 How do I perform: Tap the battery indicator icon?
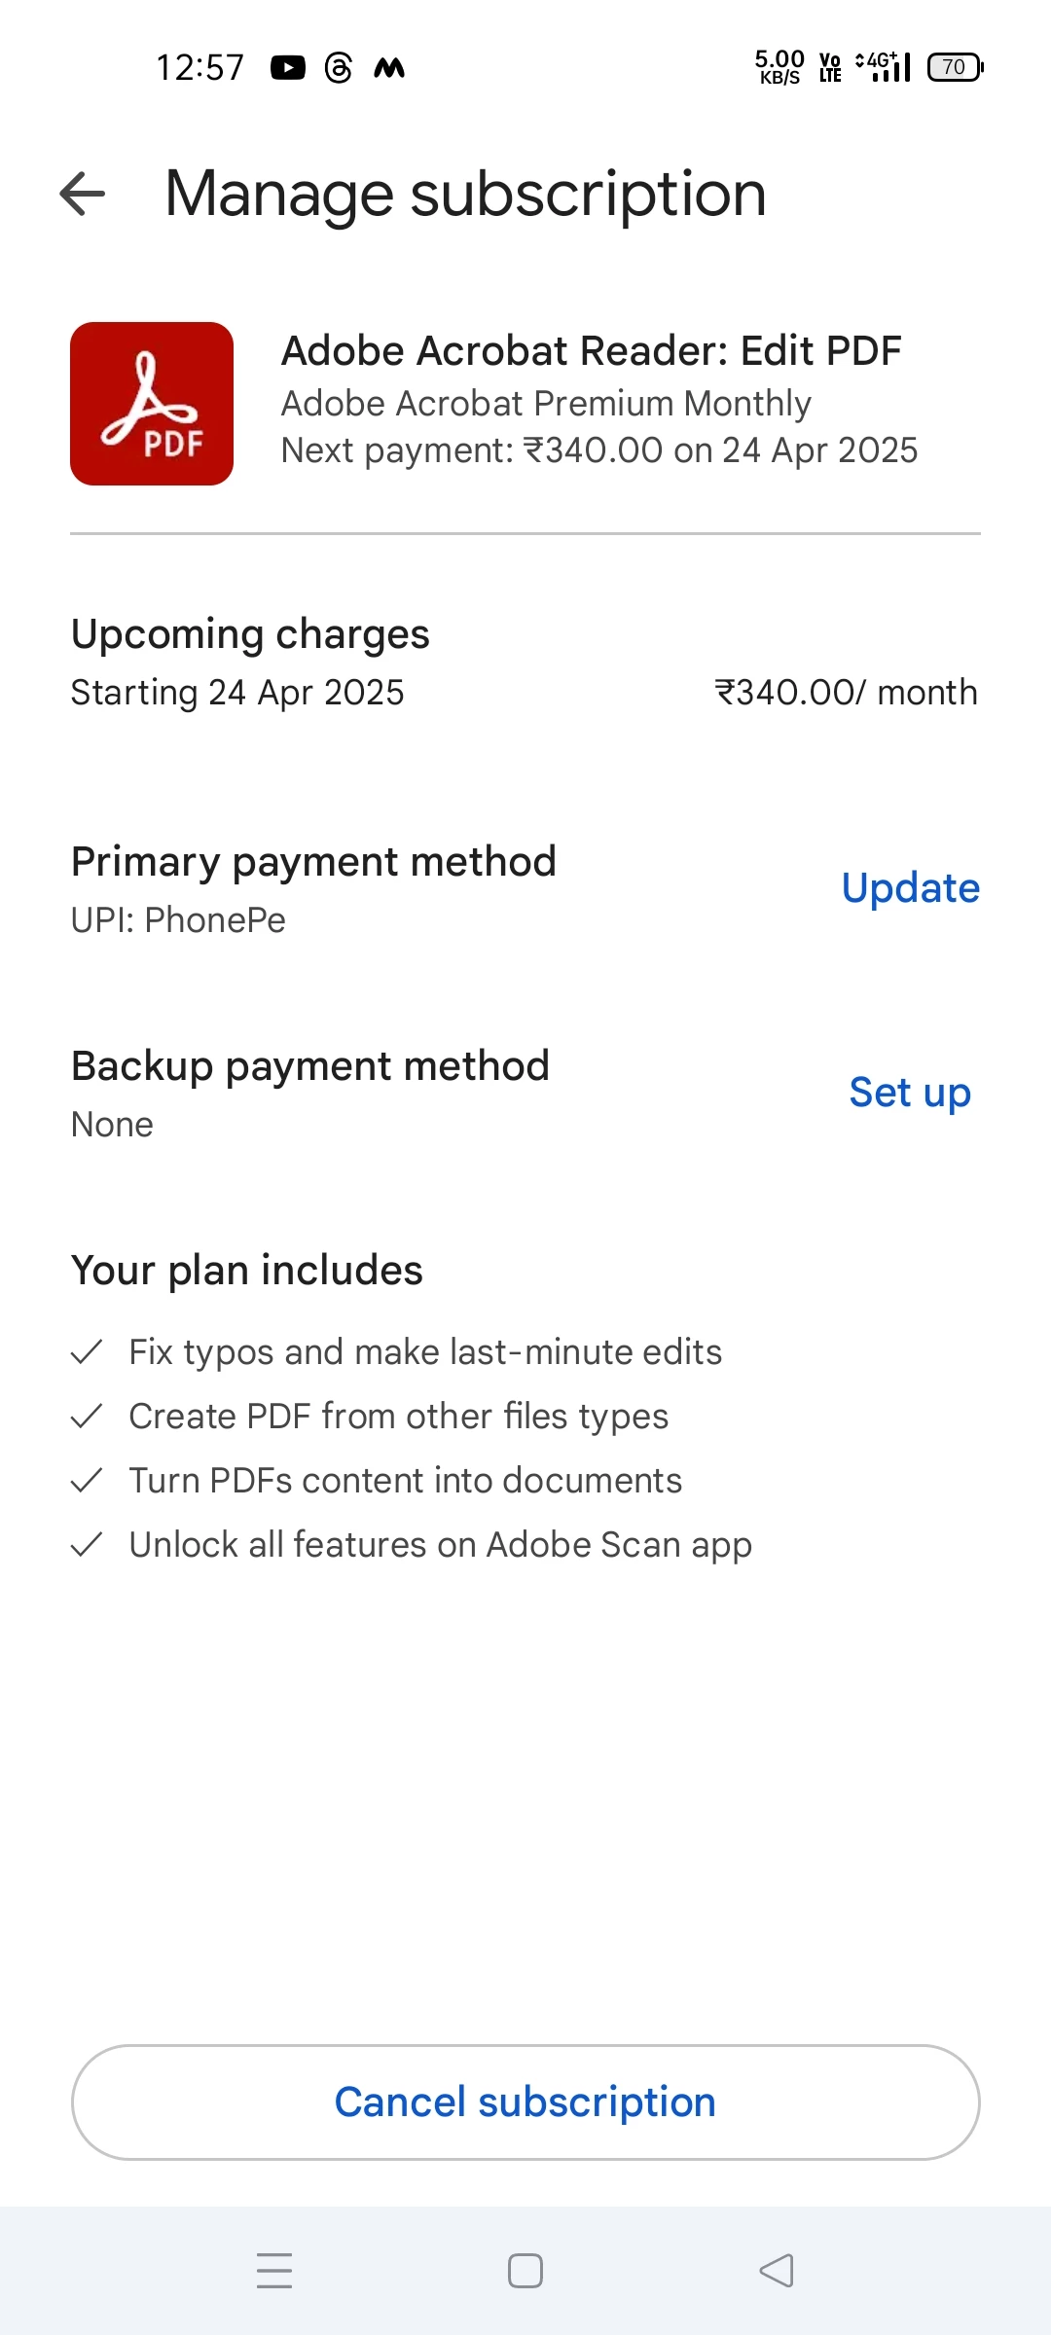click(x=955, y=67)
